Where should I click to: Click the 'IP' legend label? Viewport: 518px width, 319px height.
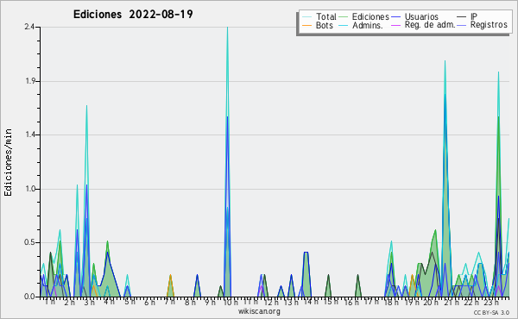pyautogui.click(x=474, y=16)
